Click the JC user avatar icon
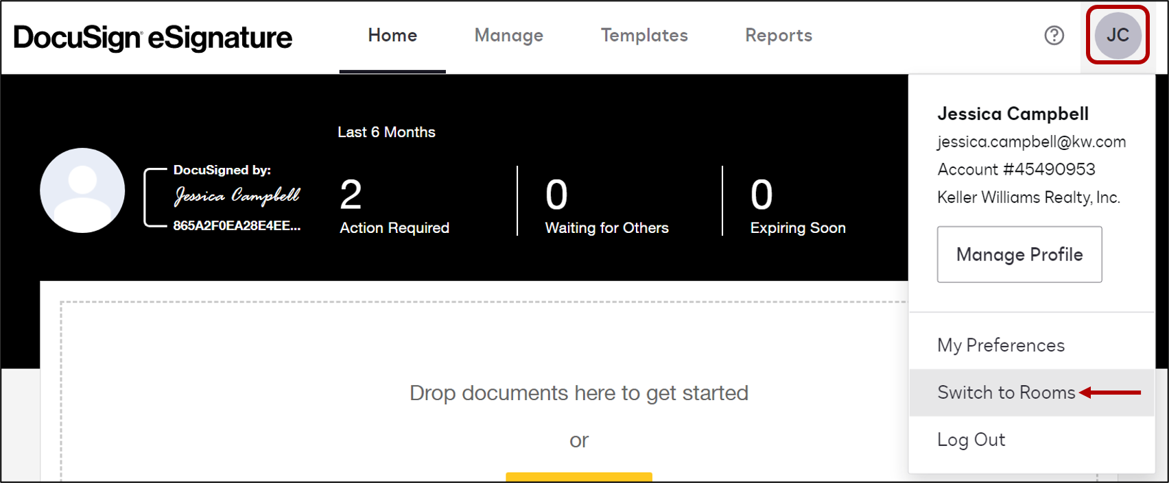 pos(1118,36)
